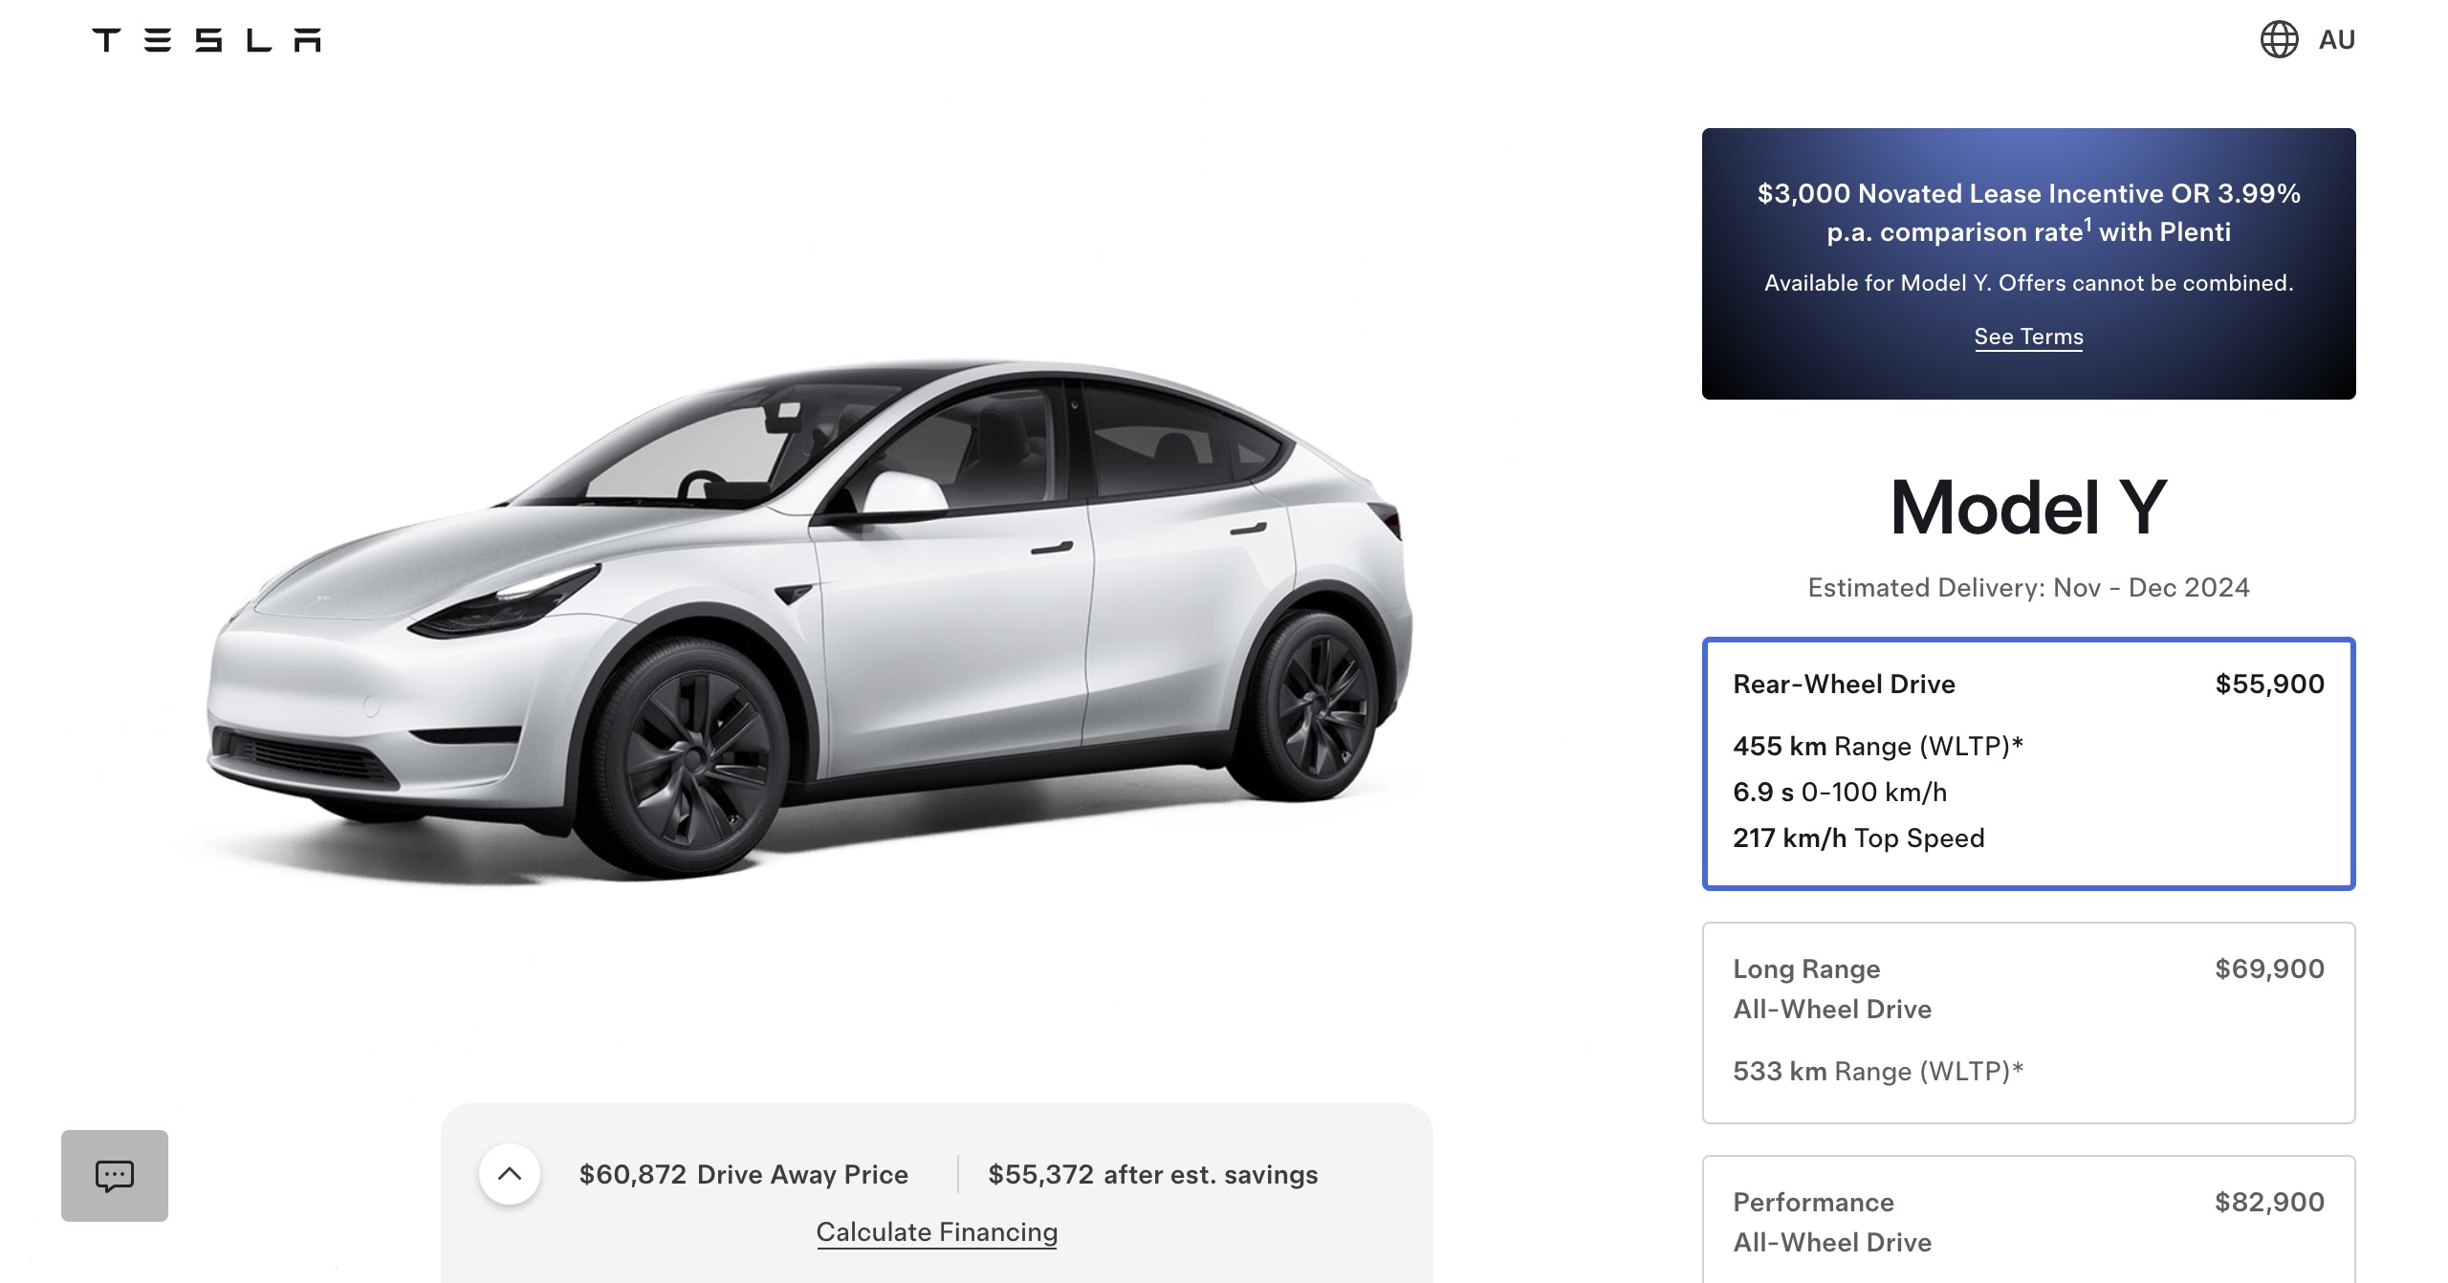Screen dimensions: 2448x1283
Task: Select the Rear-Wheel Drive option
Action: 2028,763
